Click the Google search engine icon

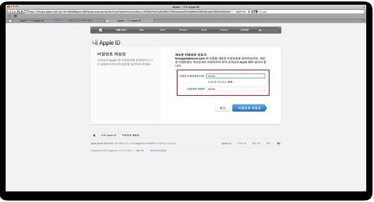tap(256, 12)
